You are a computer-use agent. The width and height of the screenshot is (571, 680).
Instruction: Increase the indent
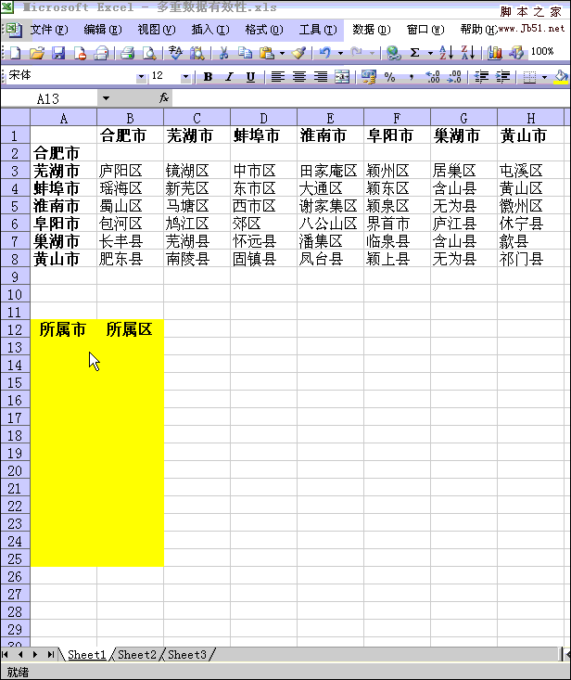click(x=502, y=77)
